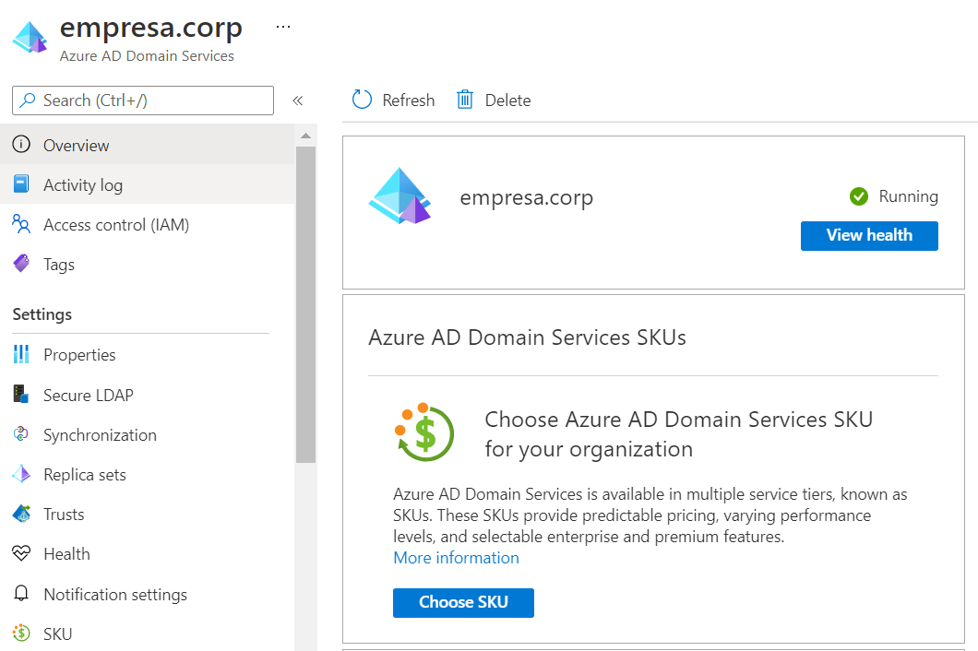Click the Azure AD Domain Services subtitle
The width and height of the screenshot is (978, 651).
(x=147, y=55)
